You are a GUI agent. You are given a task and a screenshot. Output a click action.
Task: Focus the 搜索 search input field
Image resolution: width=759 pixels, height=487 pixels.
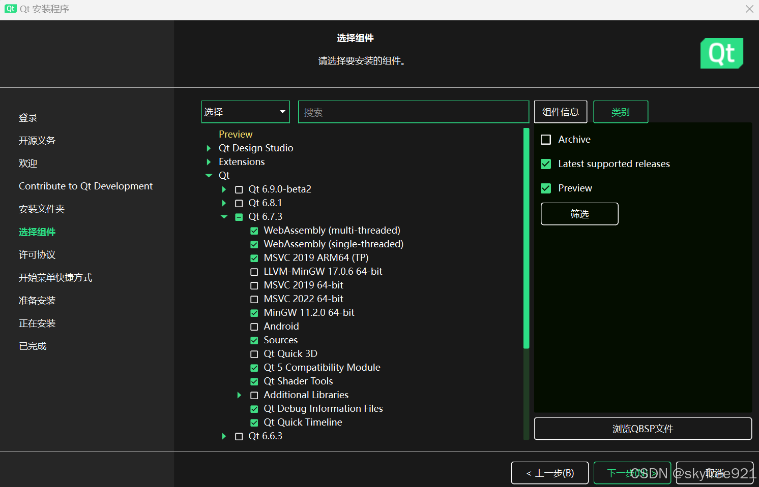414,112
